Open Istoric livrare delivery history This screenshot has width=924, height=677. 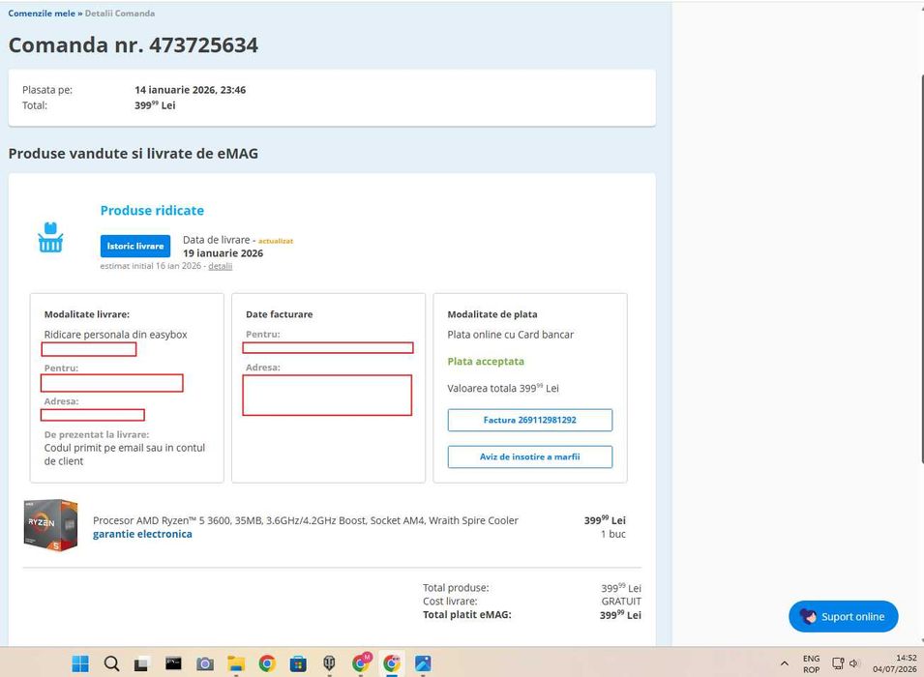[x=135, y=247]
